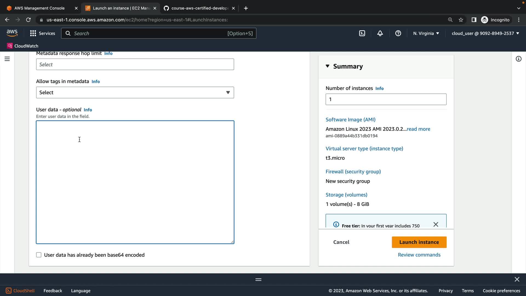The height and width of the screenshot is (296, 526).
Task: Click the AWS logo home icon
Action: tap(12, 33)
